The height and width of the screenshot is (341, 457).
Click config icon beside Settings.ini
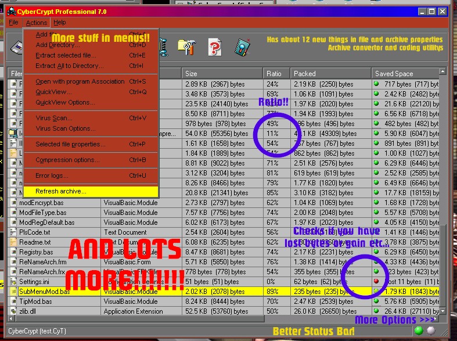point(13,282)
